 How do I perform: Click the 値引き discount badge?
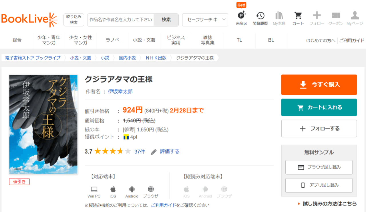coord(19,181)
